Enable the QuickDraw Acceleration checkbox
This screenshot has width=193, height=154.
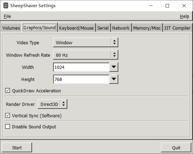8,91
